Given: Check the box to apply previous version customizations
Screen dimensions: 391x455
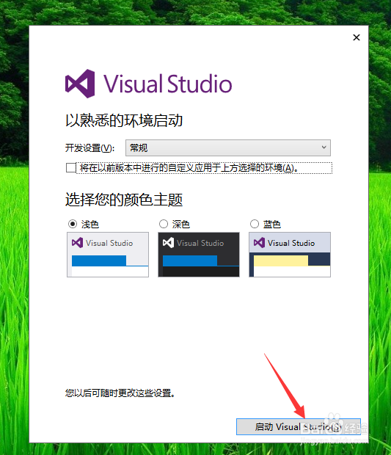Looking at the screenshot, I should (x=70, y=168).
